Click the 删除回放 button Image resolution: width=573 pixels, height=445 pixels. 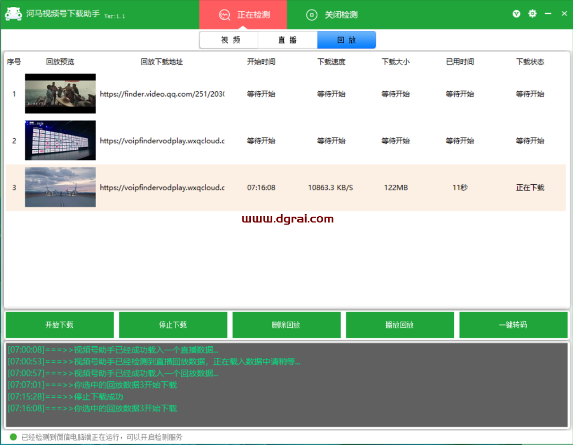tap(286, 324)
